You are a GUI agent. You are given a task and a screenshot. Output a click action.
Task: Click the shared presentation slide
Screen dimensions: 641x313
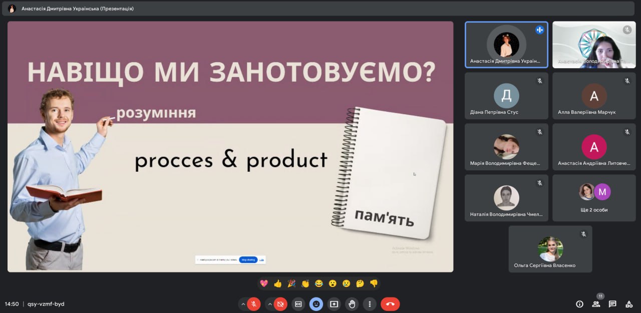[230, 146]
